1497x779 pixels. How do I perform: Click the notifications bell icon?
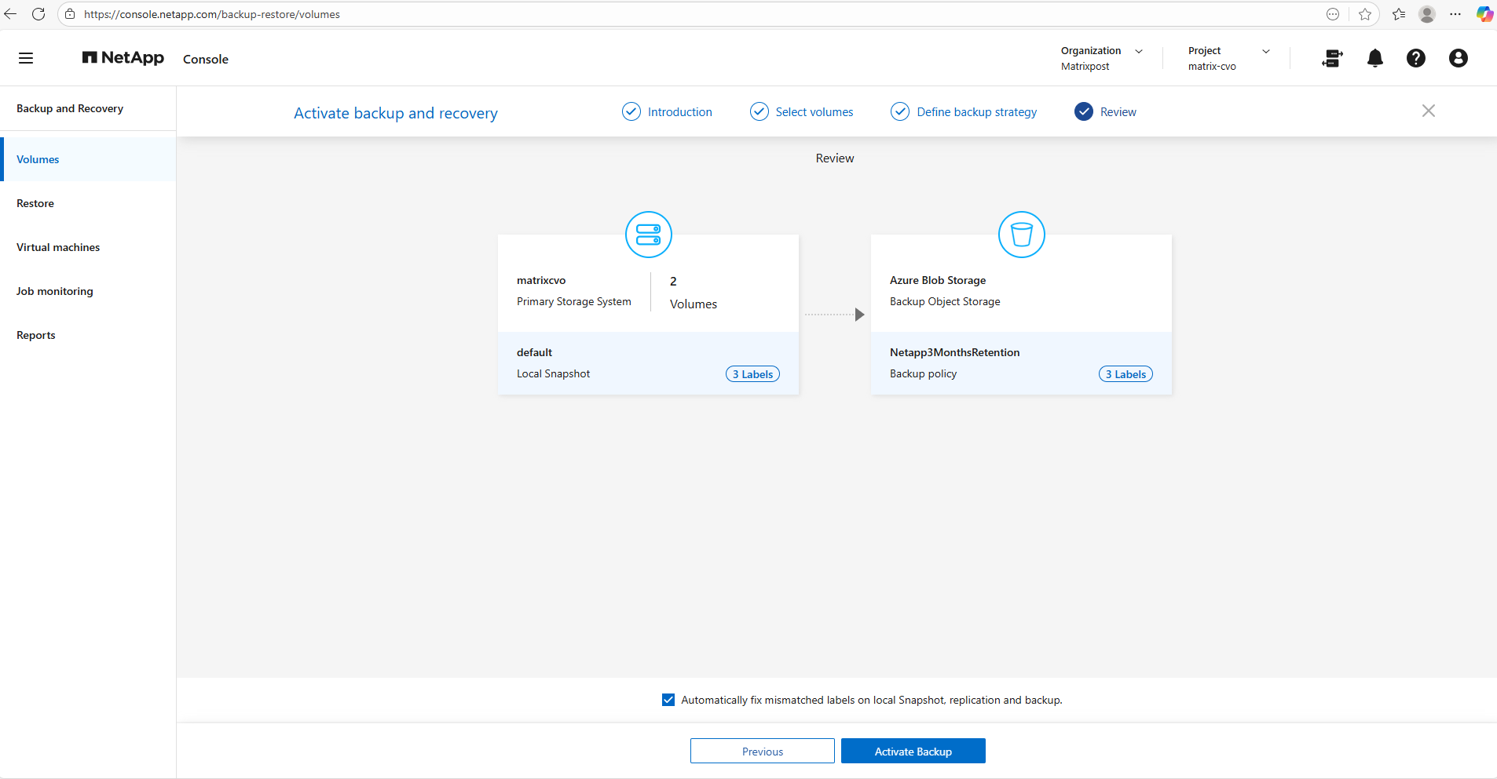tap(1374, 58)
